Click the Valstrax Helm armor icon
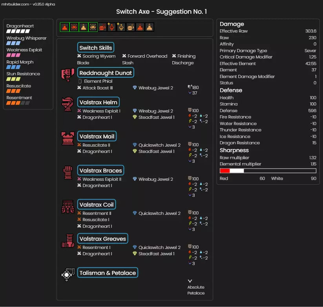 pyautogui.click(x=68, y=104)
